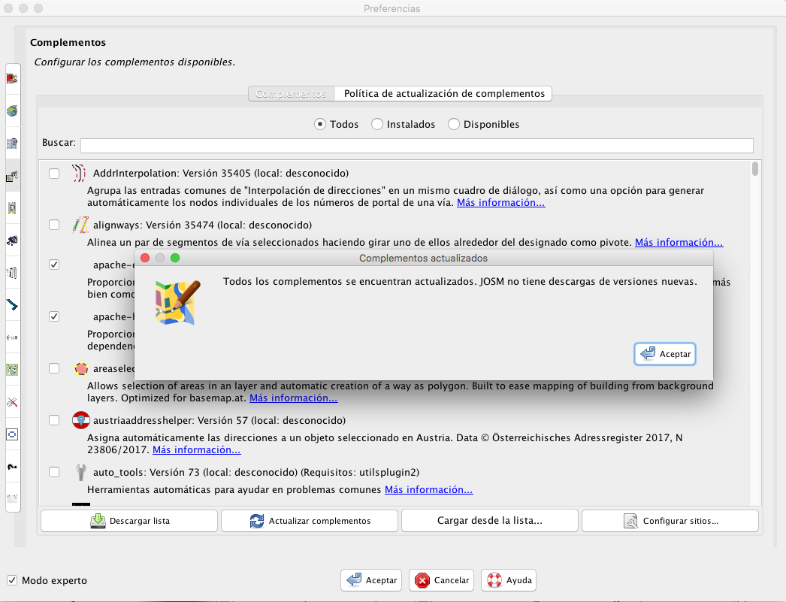This screenshot has height=602, width=786.
Task: Choose the Disponibles radio option
Action: pos(454,124)
